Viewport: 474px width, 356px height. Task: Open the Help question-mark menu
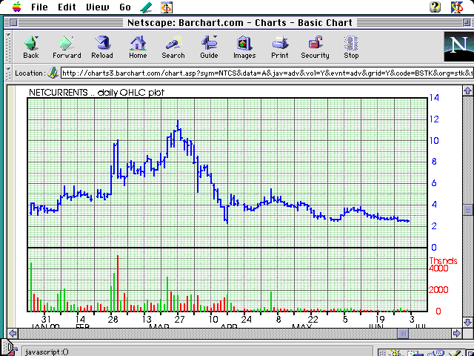435,7
